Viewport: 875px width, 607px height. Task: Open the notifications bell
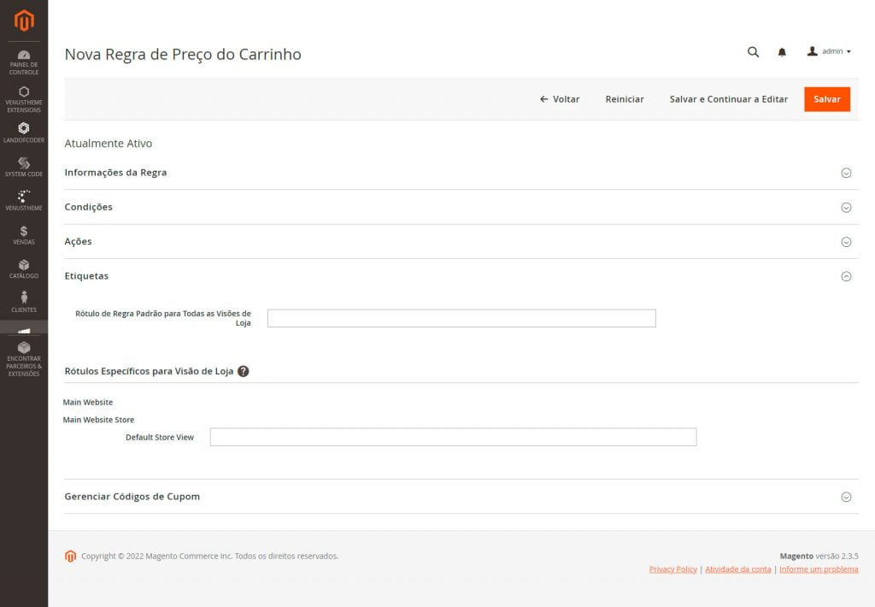tap(782, 52)
